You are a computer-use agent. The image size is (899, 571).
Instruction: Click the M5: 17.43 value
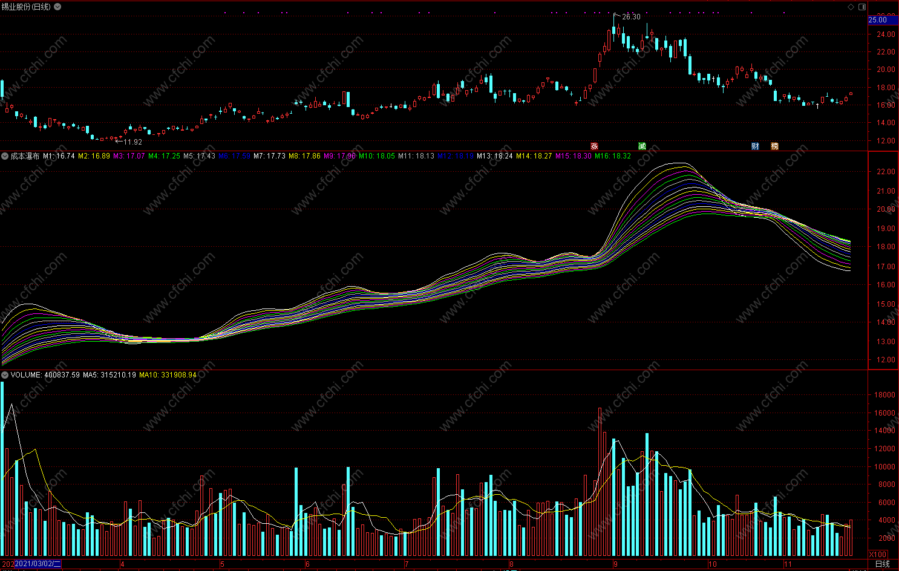click(x=199, y=156)
